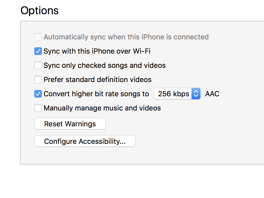Click the blue checkmark next to Wi-Fi sync
This screenshot has height=198, width=264.
(x=38, y=51)
